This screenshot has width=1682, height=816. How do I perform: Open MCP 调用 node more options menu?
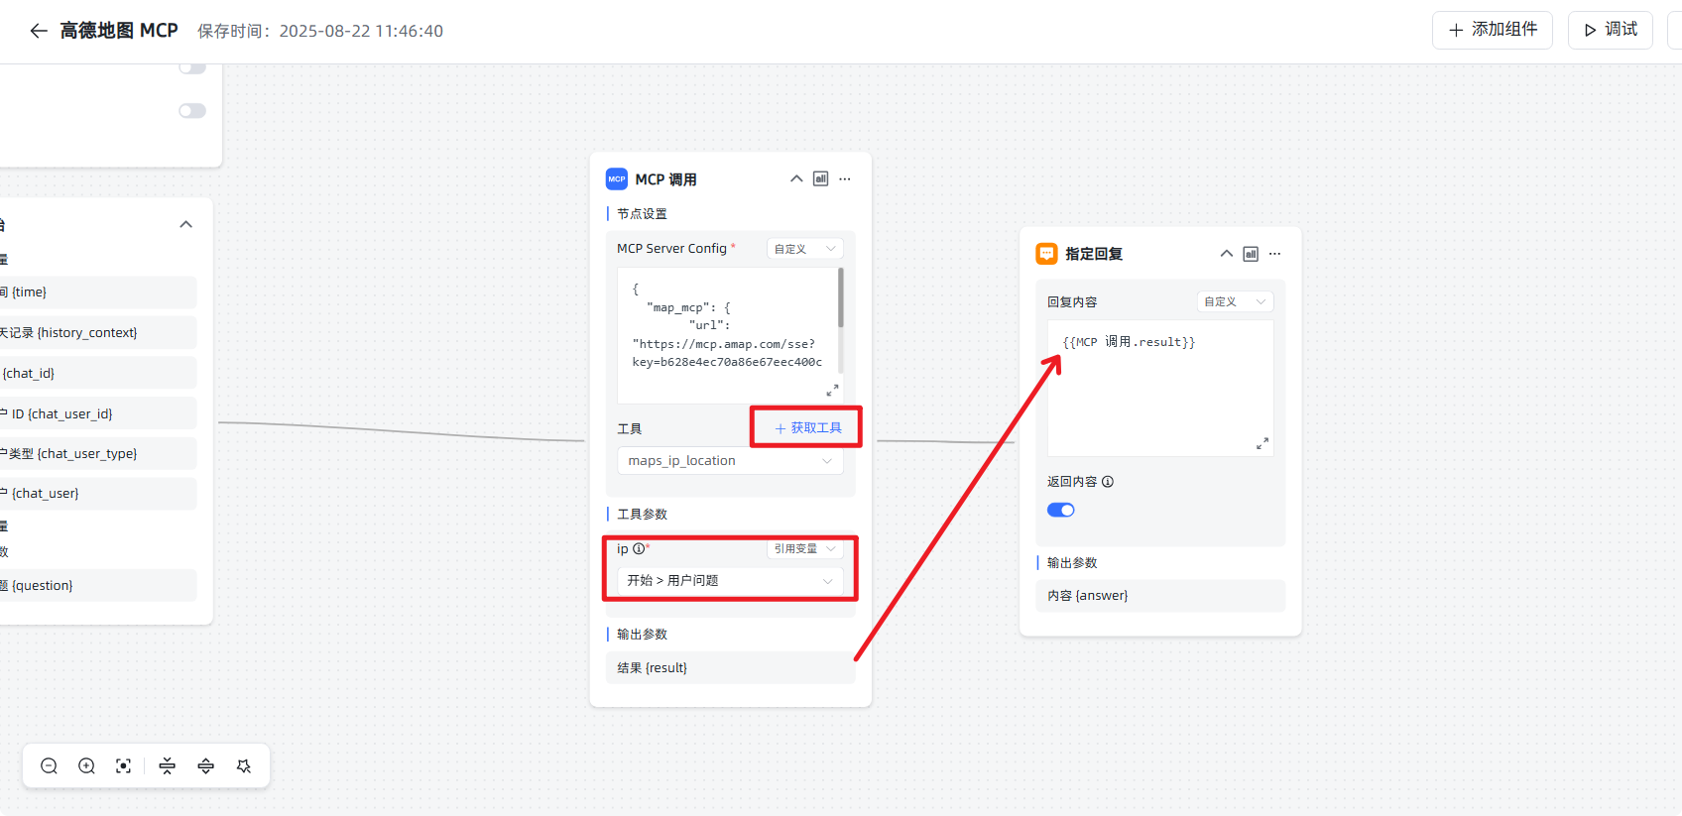point(845,179)
